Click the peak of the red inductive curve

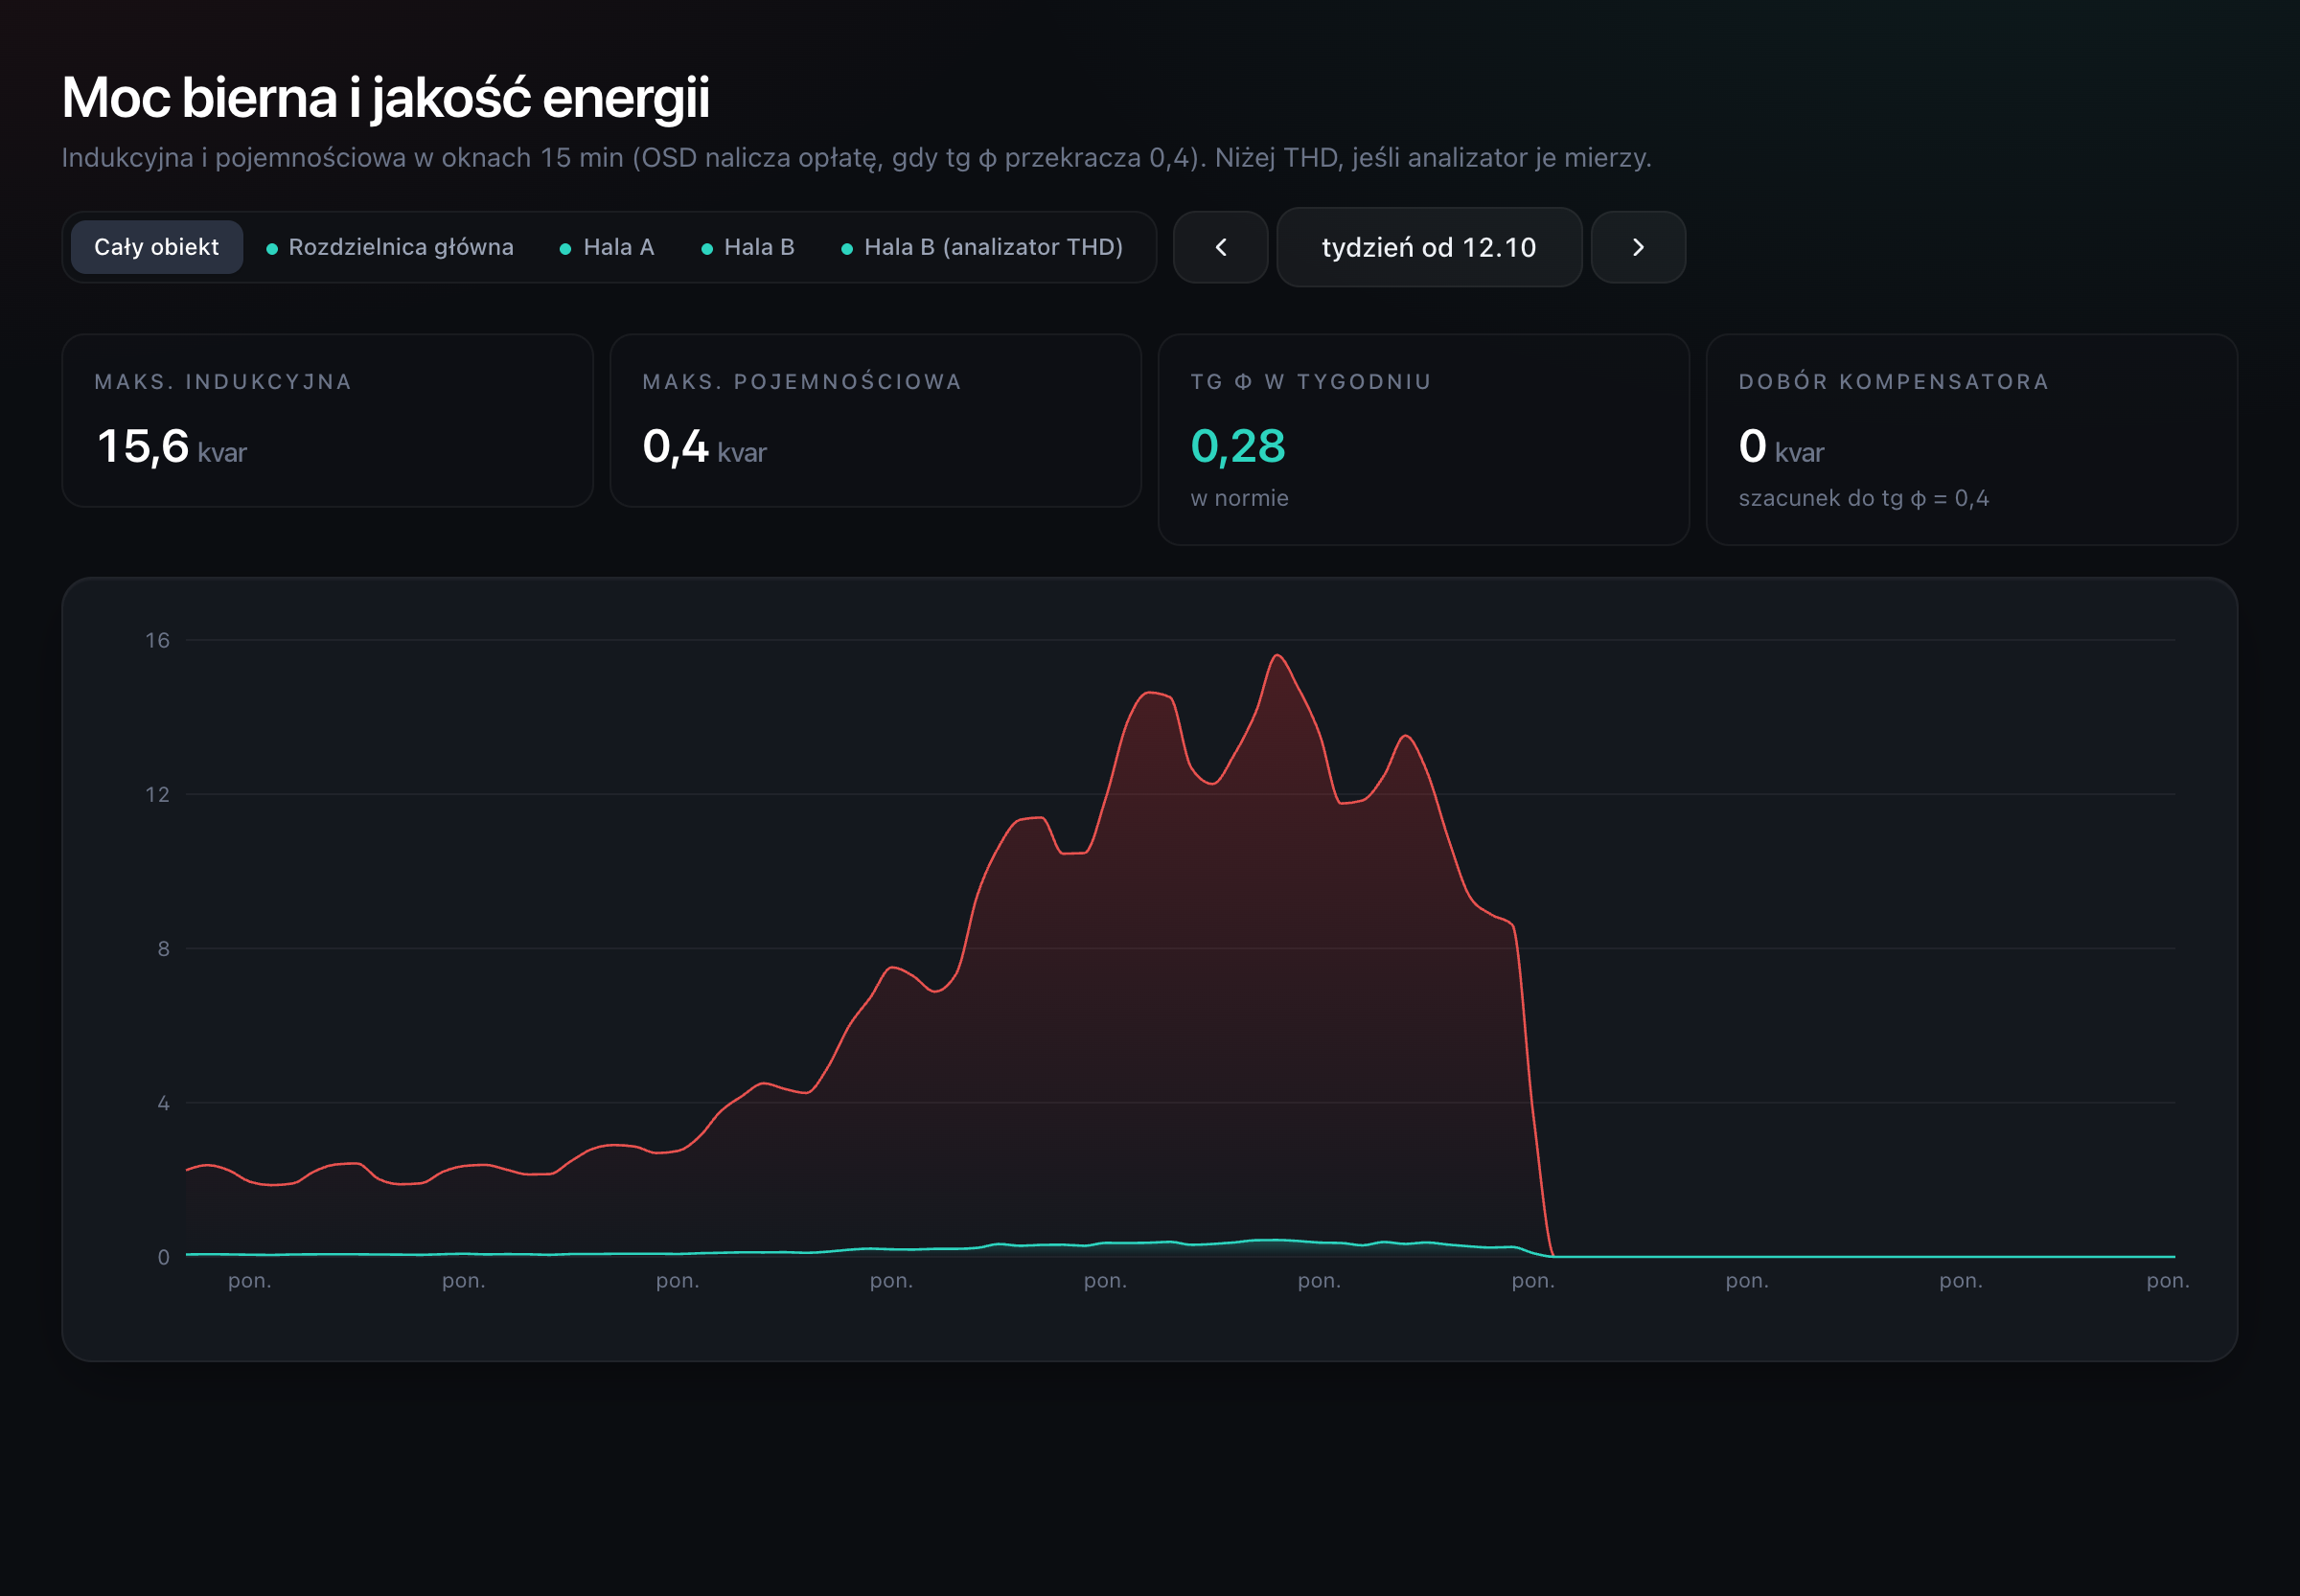coord(1277,656)
